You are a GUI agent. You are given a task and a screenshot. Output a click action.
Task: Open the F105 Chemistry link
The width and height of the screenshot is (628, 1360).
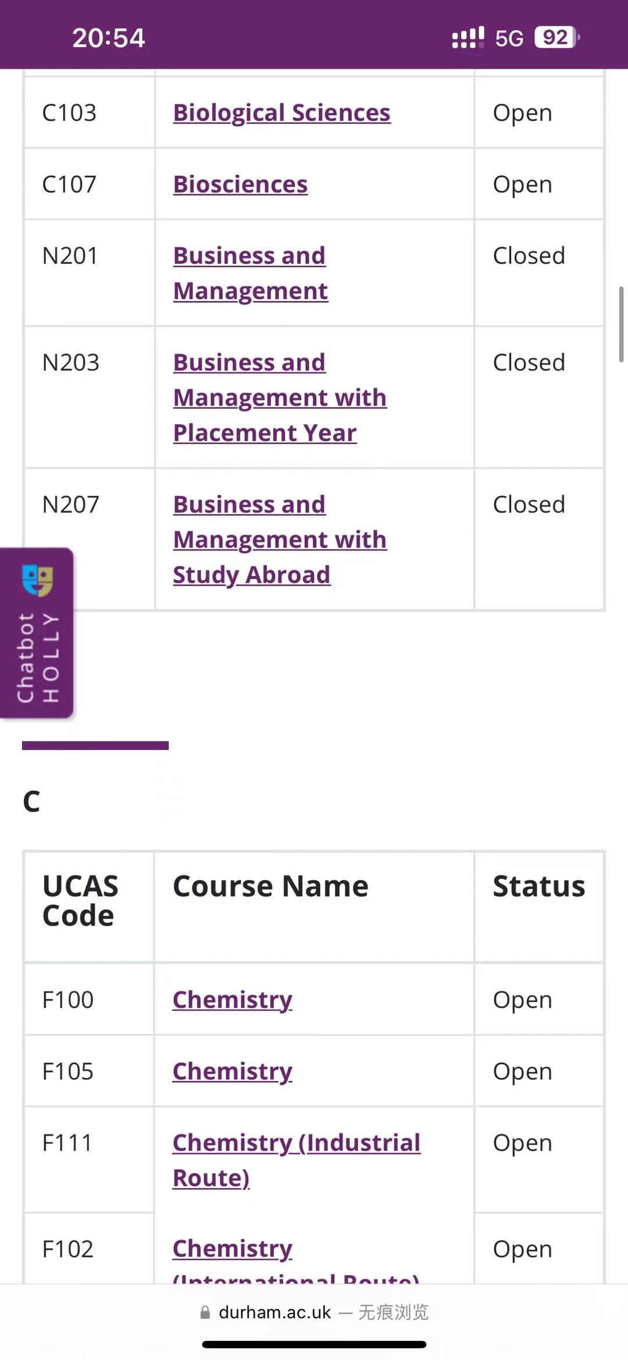click(233, 1072)
